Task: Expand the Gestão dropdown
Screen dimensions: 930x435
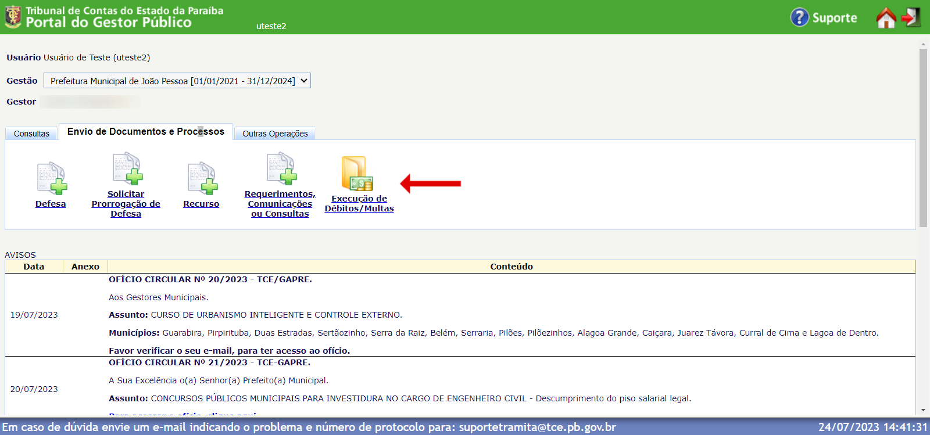Action: tap(177, 81)
